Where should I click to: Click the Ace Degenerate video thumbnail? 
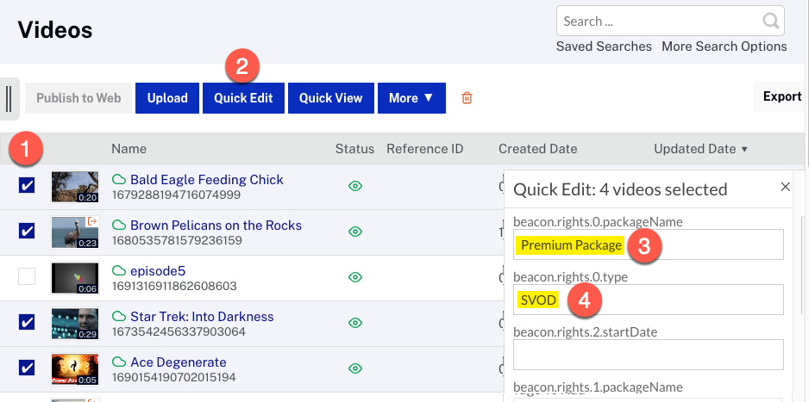pyautogui.click(x=75, y=368)
